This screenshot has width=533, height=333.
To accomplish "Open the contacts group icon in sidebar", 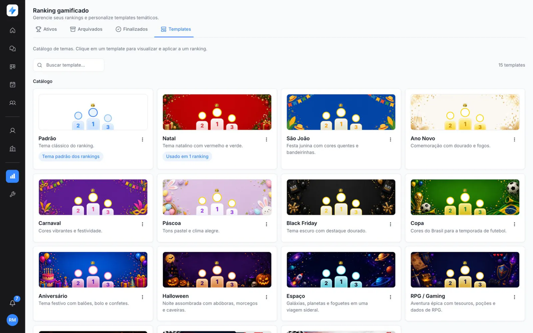I will pos(12,103).
